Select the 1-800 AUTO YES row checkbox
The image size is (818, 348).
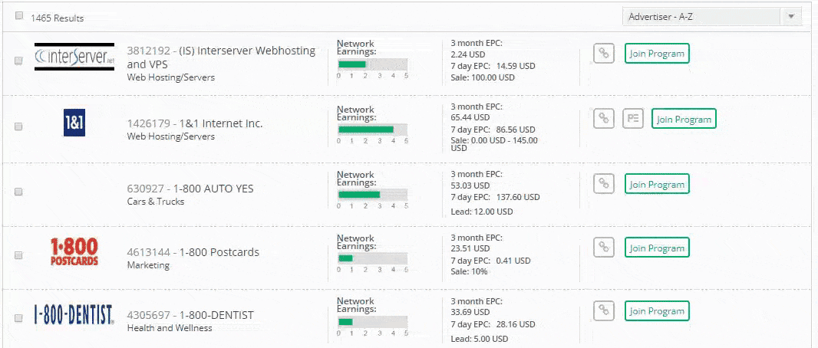tap(19, 192)
